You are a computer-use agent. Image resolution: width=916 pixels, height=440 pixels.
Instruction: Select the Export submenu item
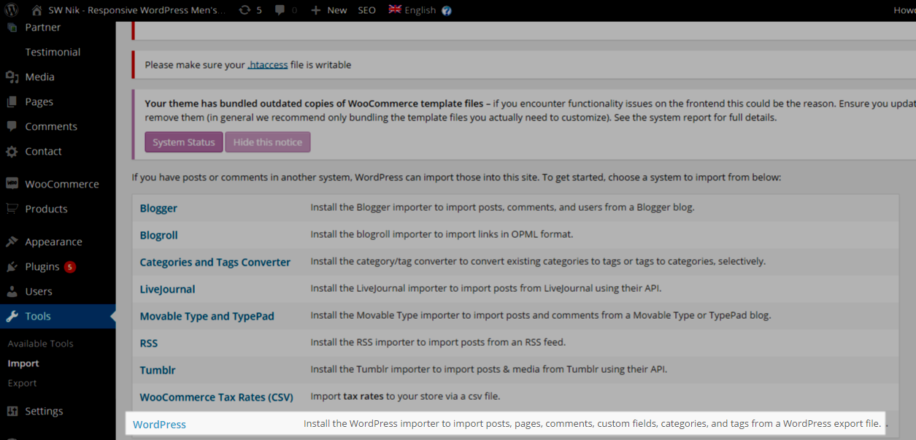click(x=23, y=383)
